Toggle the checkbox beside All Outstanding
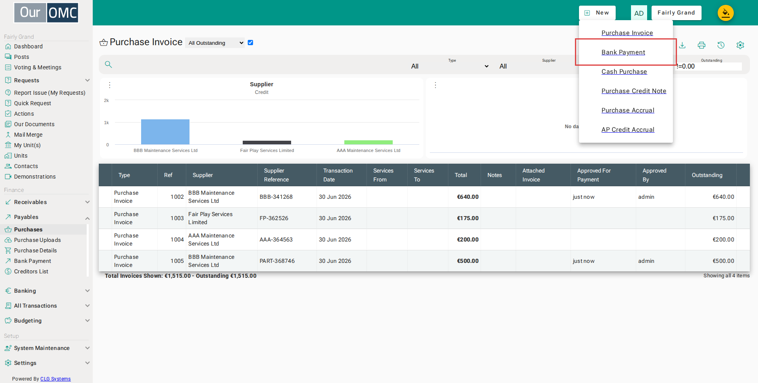 (250, 43)
